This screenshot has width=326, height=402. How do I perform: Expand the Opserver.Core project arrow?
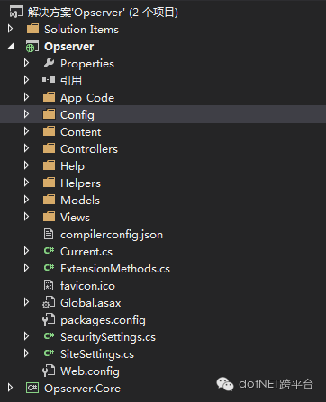pyautogui.click(x=11, y=388)
